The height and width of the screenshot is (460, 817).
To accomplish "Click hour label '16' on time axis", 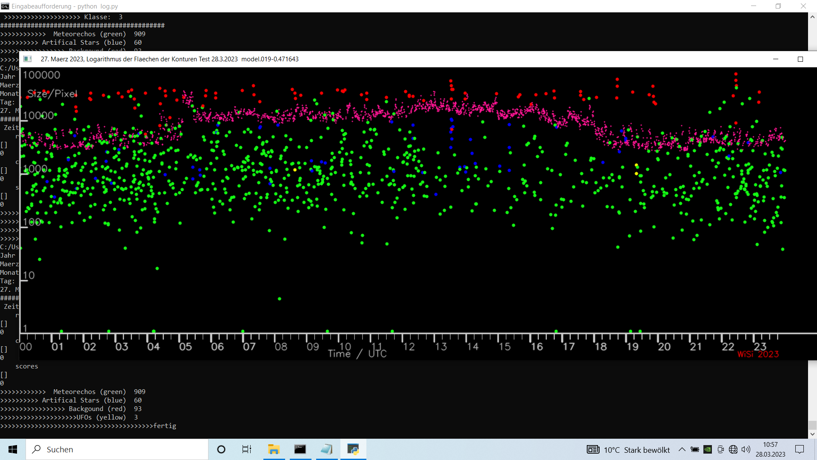I will point(537,347).
